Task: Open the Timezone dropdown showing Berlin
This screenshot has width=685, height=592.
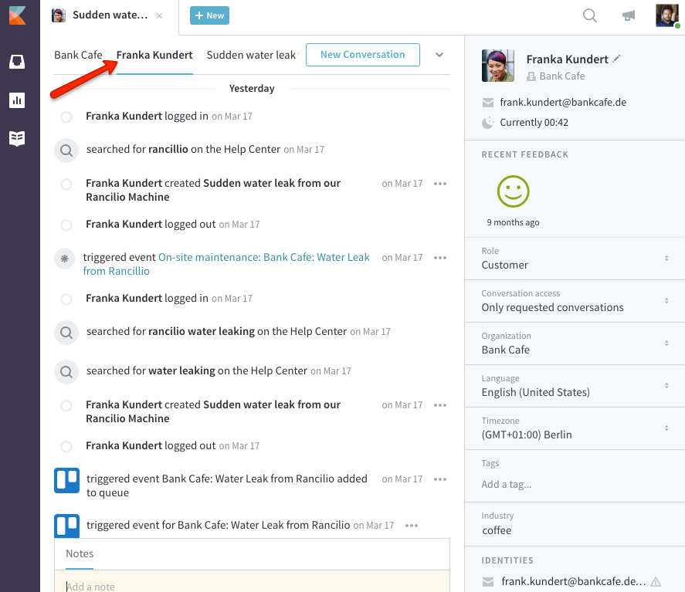Action: 575,428
